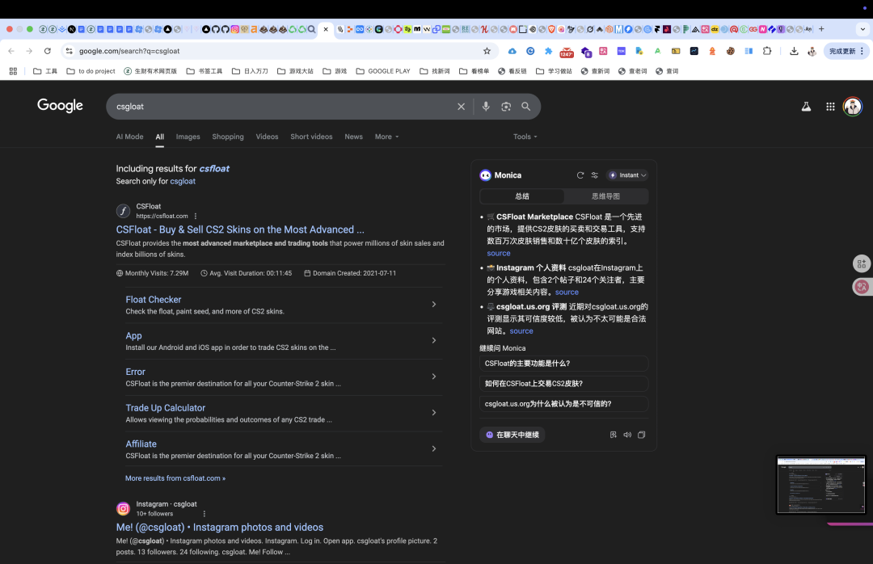Open the screenshot preview thumbnail
Viewport: 873px width, 564px height.
click(821, 484)
